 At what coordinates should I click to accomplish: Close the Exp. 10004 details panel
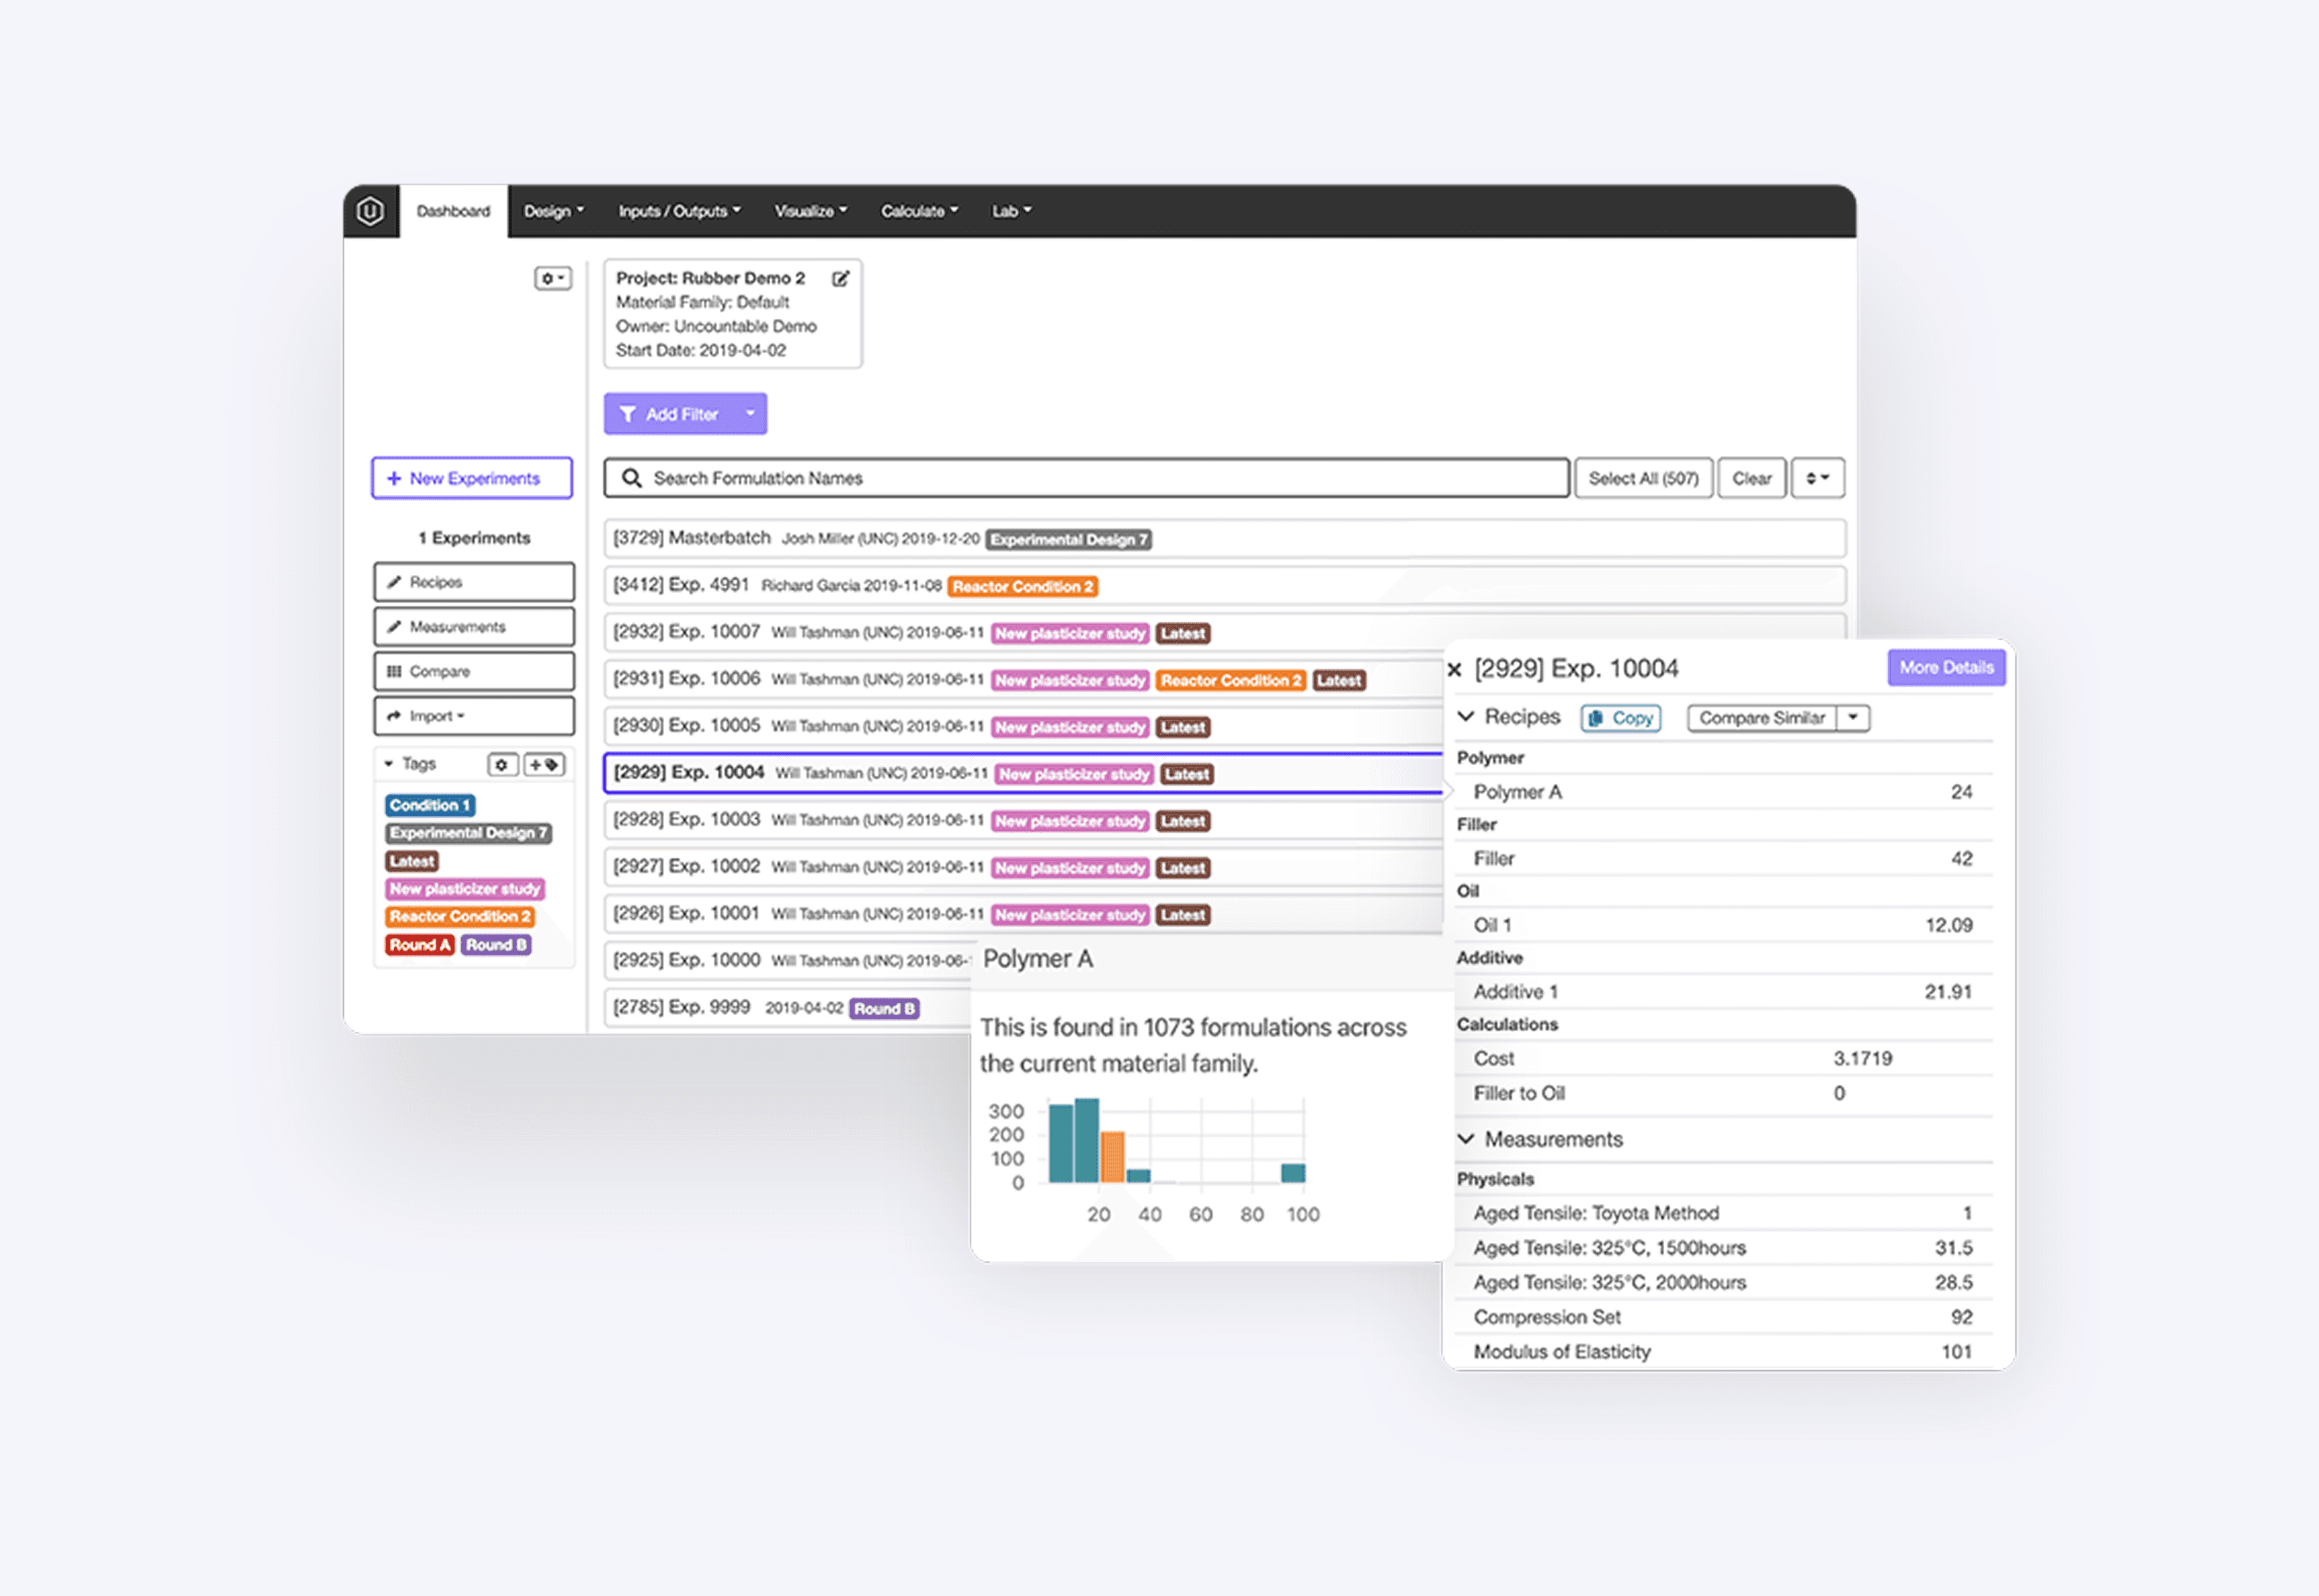click(x=1455, y=670)
